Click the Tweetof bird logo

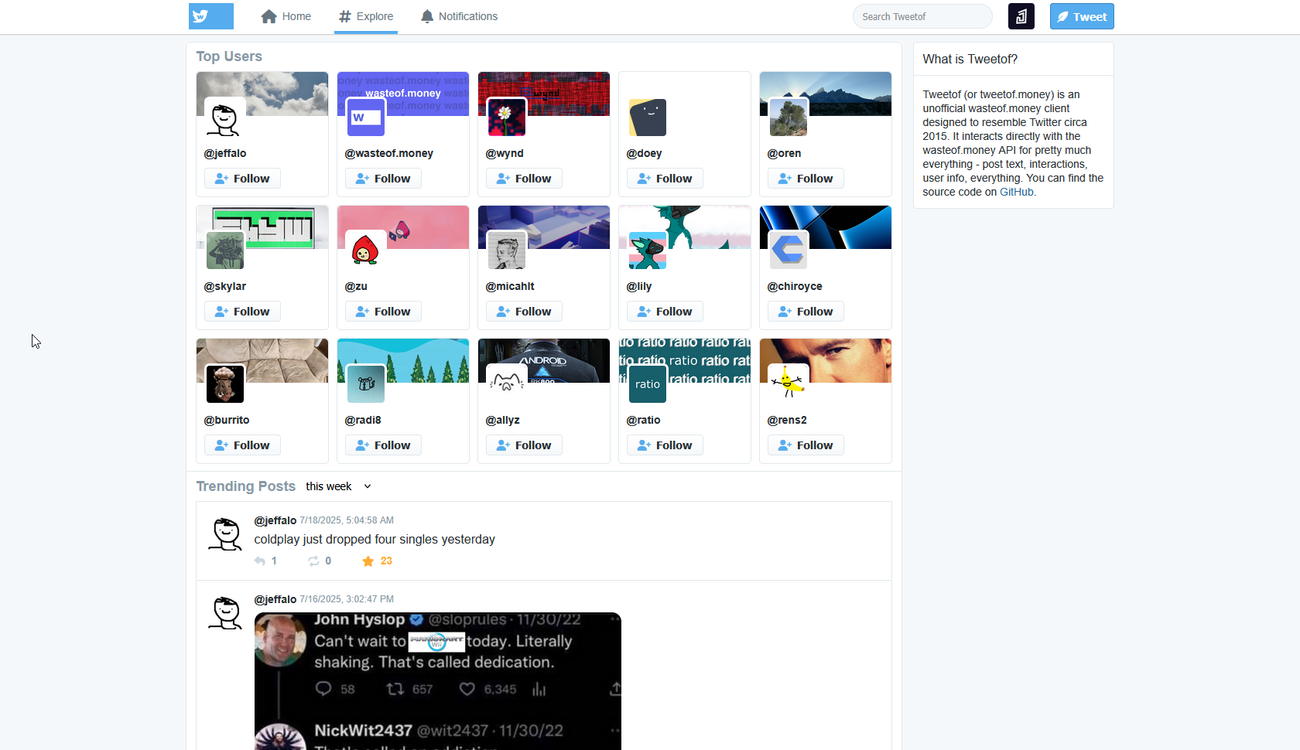(x=210, y=16)
